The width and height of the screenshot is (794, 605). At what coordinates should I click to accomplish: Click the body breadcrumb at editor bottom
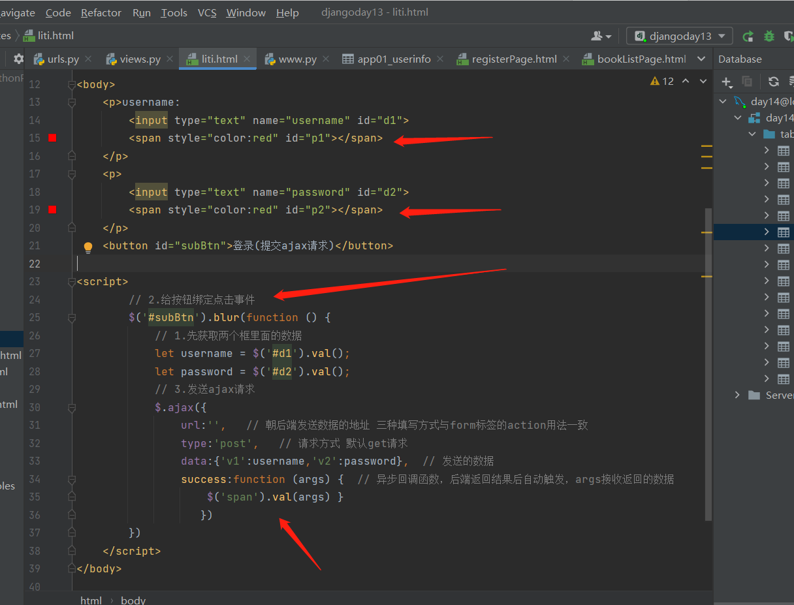click(x=133, y=600)
